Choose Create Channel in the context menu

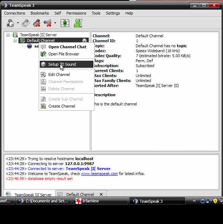[x=66, y=106]
